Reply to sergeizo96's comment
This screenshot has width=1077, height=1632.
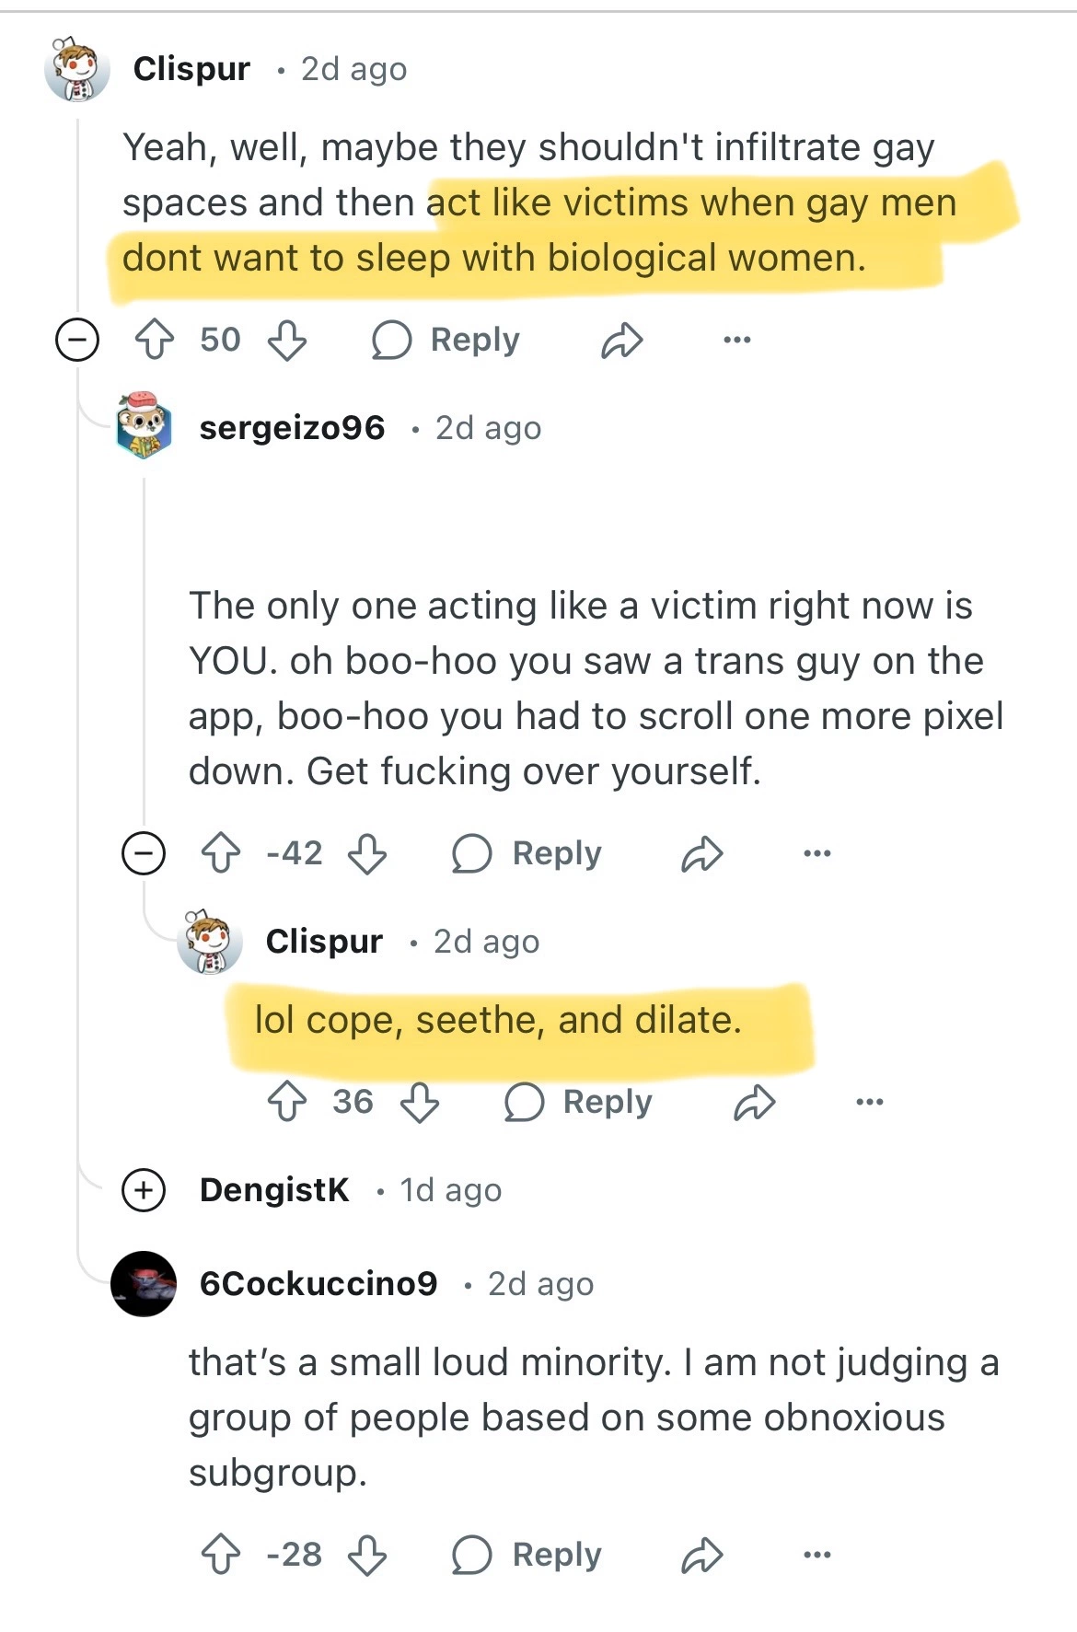(527, 853)
